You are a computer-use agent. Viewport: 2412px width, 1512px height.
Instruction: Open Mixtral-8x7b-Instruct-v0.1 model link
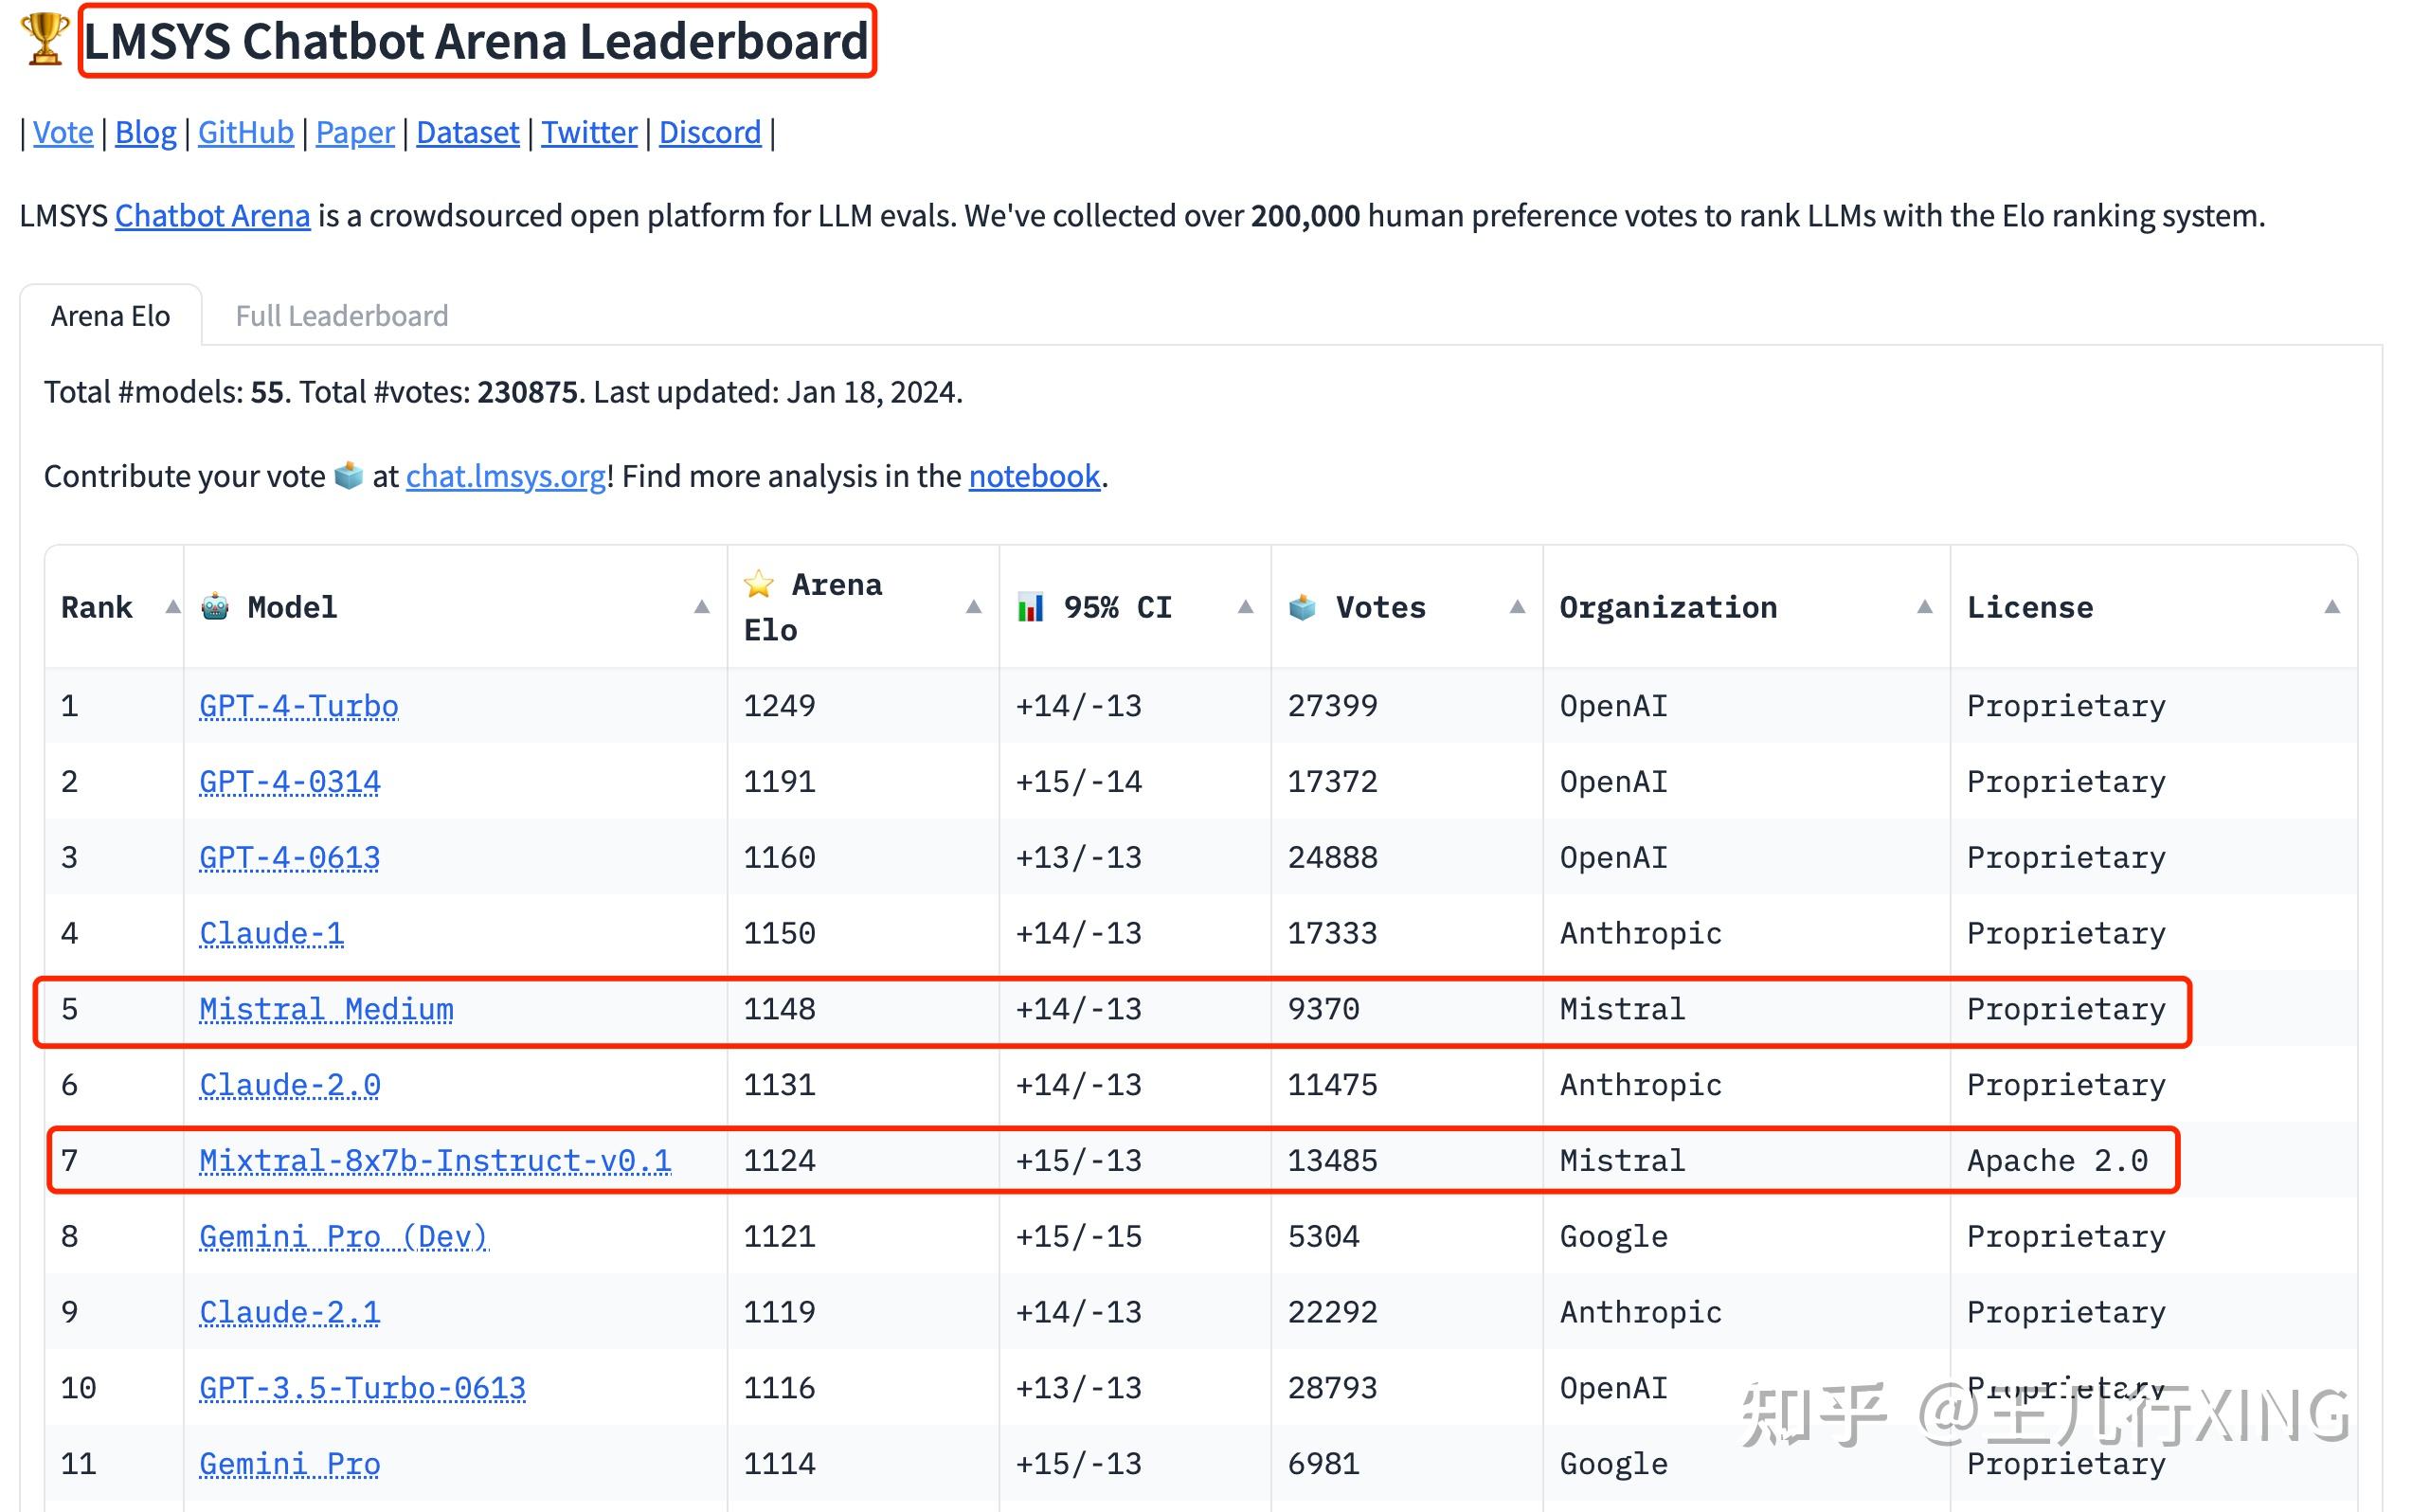pyautogui.click(x=435, y=1160)
